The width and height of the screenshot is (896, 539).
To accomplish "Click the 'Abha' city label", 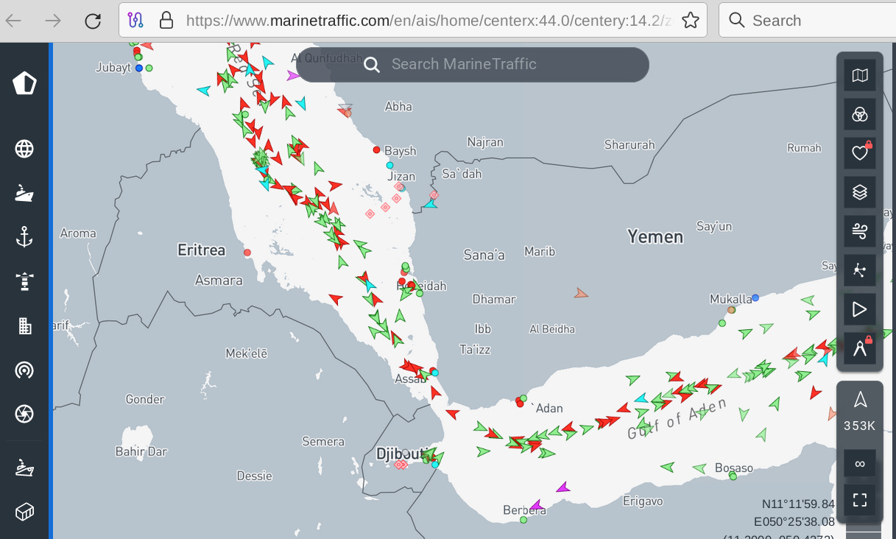I will [398, 107].
